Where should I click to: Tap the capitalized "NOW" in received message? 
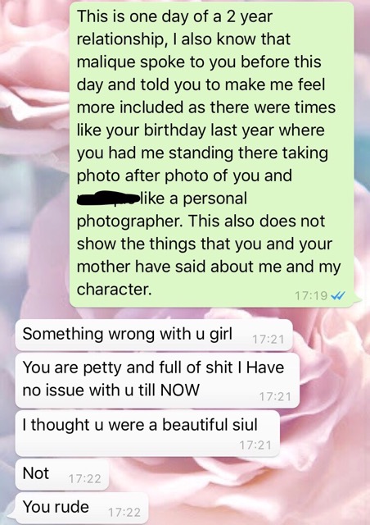pyautogui.click(x=180, y=390)
